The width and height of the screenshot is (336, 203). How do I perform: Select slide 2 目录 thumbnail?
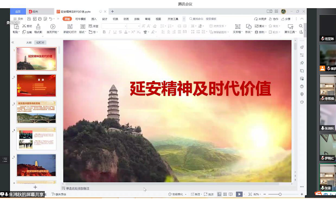point(36,85)
